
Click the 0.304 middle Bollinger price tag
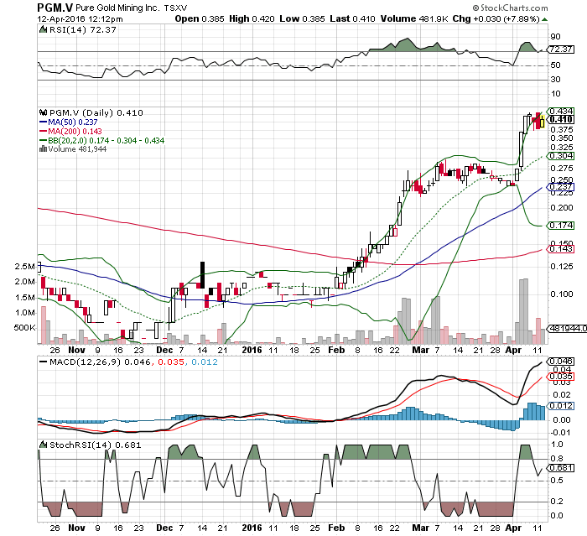click(x=561, y=156)
